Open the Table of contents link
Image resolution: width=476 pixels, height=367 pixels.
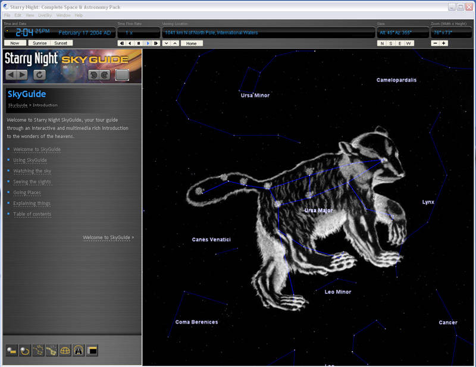tap(32, 214)
